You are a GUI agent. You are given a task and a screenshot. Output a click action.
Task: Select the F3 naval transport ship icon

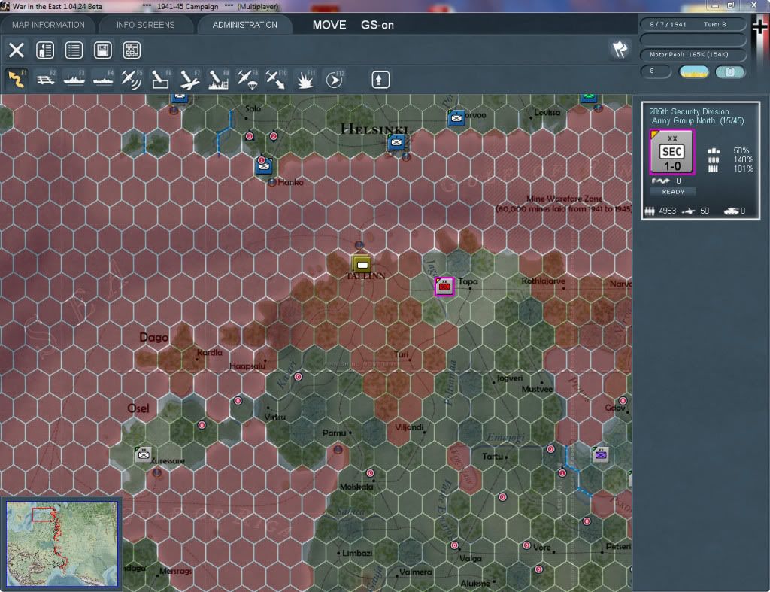[74, 79]
